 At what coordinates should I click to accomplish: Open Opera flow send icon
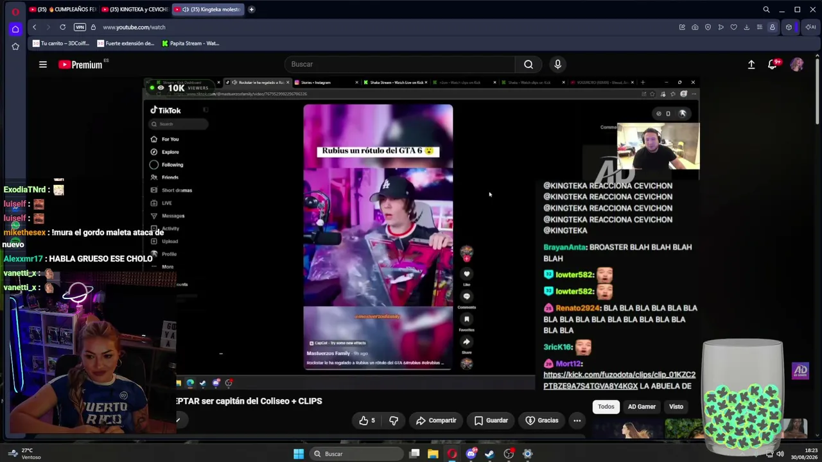(721, 27)
